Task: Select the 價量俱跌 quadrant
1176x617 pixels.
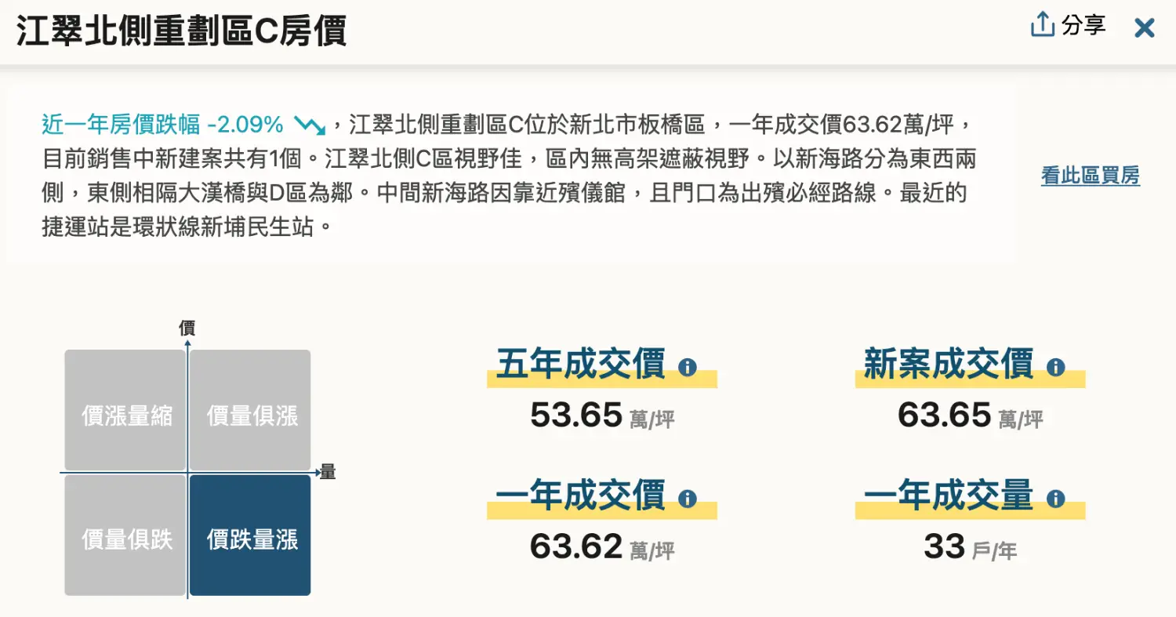Action: click(125, 535)
